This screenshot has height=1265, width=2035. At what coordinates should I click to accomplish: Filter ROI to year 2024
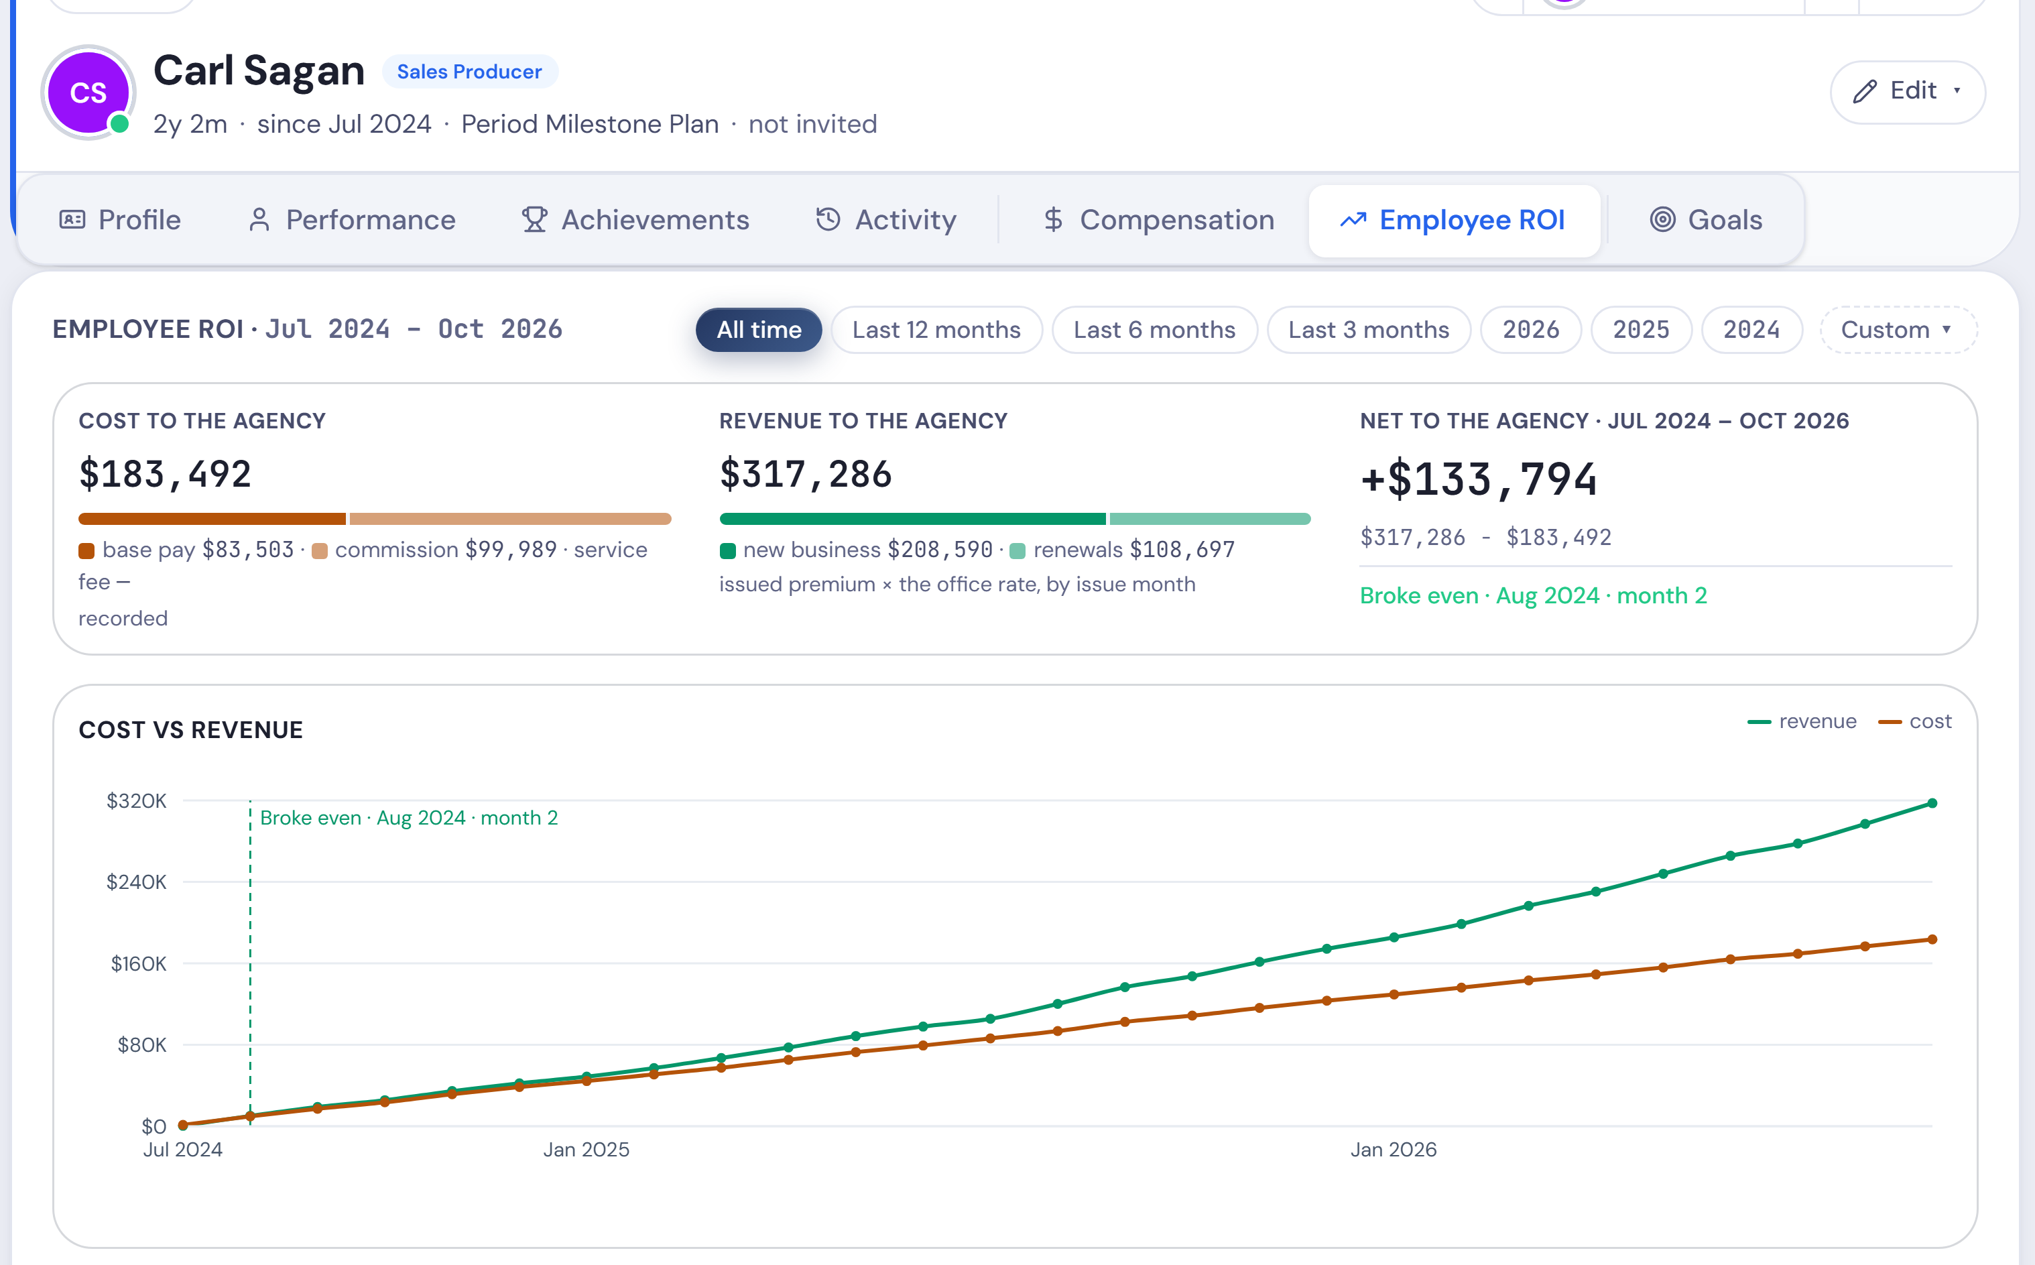(x=1751, y=330)
